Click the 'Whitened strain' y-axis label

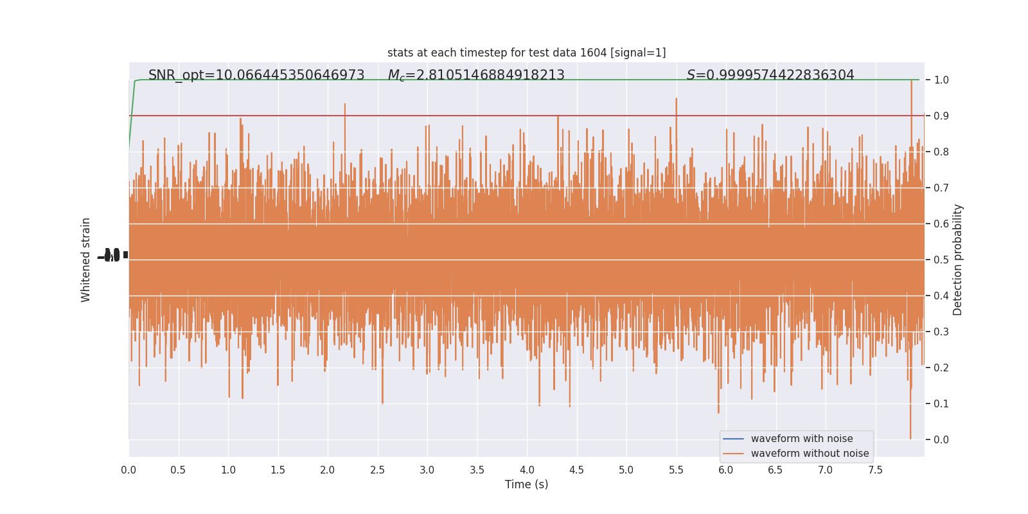[86, 260]
